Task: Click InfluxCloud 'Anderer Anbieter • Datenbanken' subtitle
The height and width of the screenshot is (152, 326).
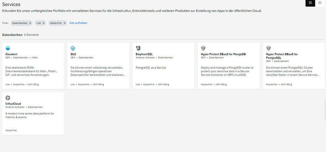Action: [x=24, y=107]
